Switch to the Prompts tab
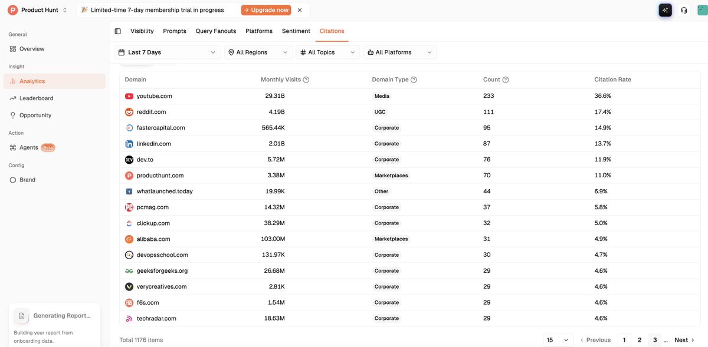Viewport: 708px width, 347px height. coord(175,31)
